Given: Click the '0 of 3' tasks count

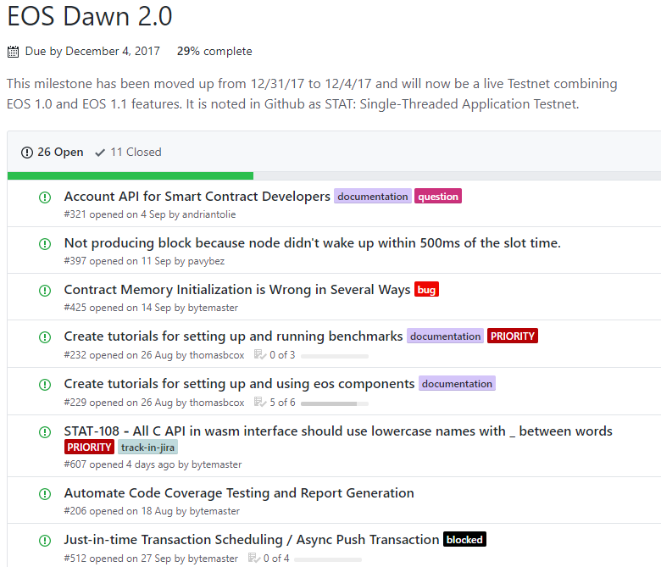Looking at the screenshot, I should click(x=282, y=355).
